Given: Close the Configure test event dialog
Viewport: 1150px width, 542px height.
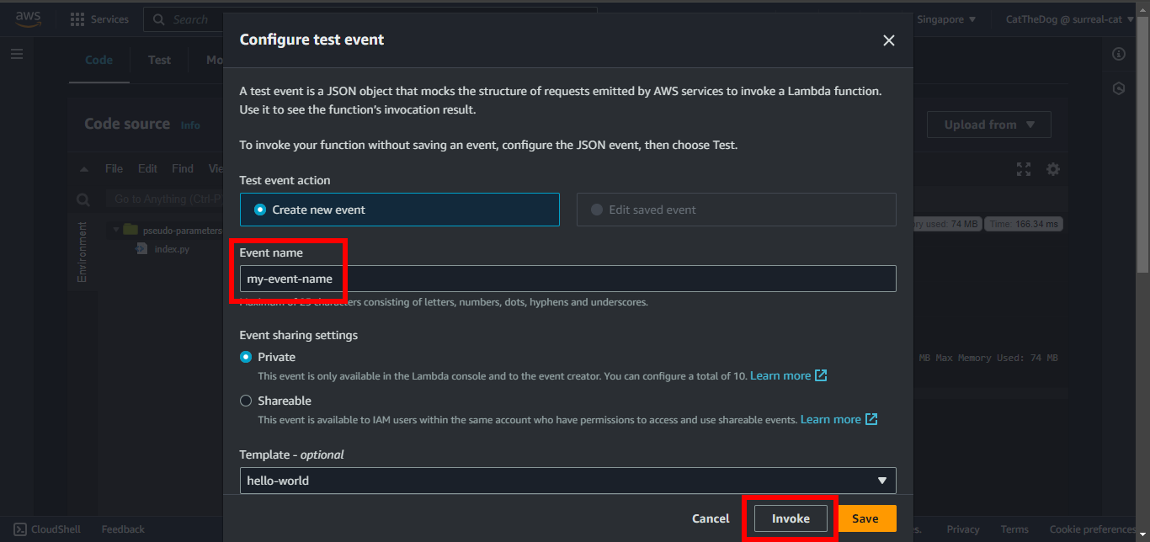Looking at the screenshot, I should point(888,40).
